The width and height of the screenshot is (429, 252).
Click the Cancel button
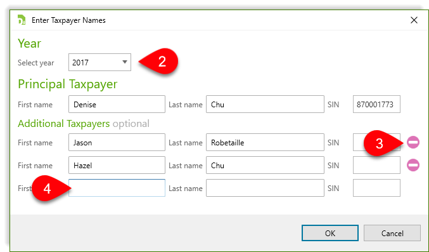pos(392,233)
